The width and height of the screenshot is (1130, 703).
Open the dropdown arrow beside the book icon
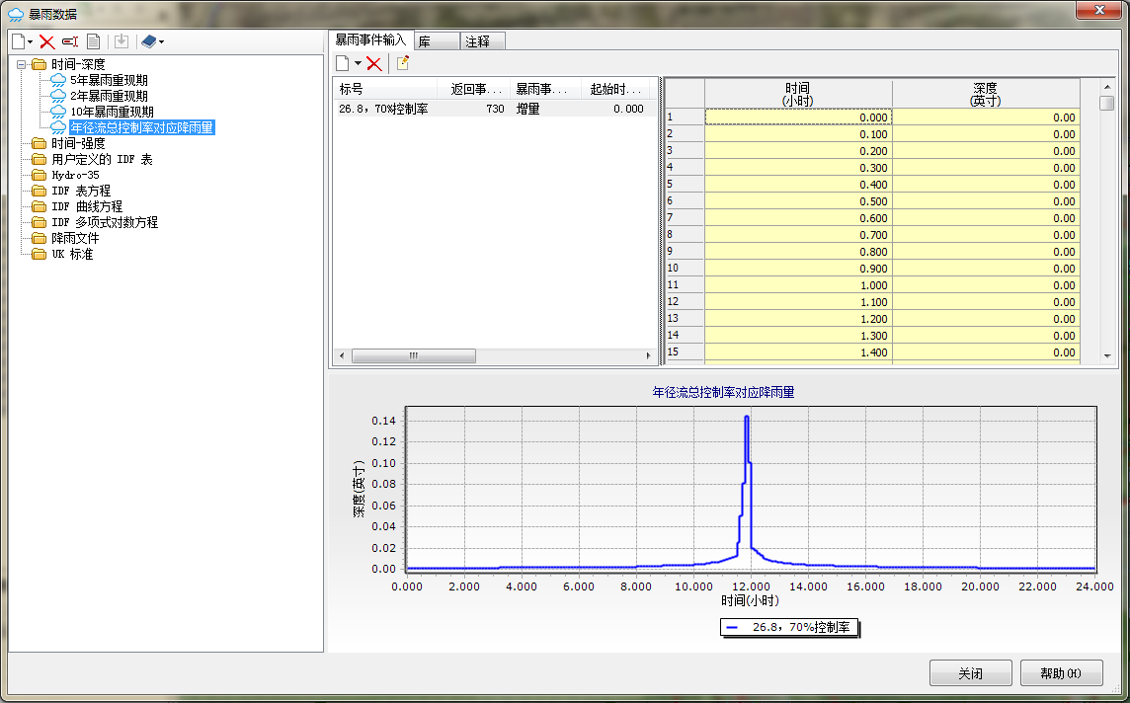161,42
